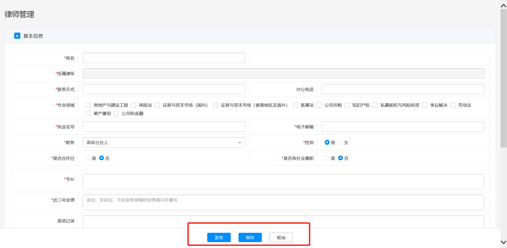Click the 取消 button
507x248 pixels.
coord(281,238)
